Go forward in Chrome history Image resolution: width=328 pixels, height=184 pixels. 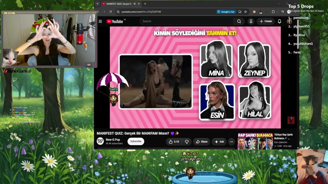104,12
